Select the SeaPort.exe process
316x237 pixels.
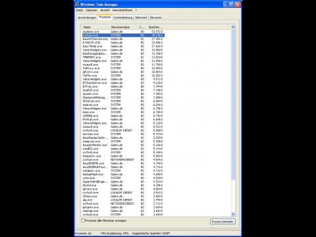pos(123,90)
